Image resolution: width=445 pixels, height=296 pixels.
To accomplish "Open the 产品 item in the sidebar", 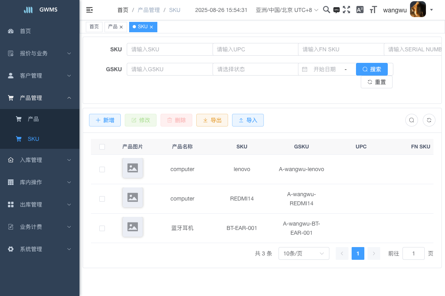I will tap(33, 119).
